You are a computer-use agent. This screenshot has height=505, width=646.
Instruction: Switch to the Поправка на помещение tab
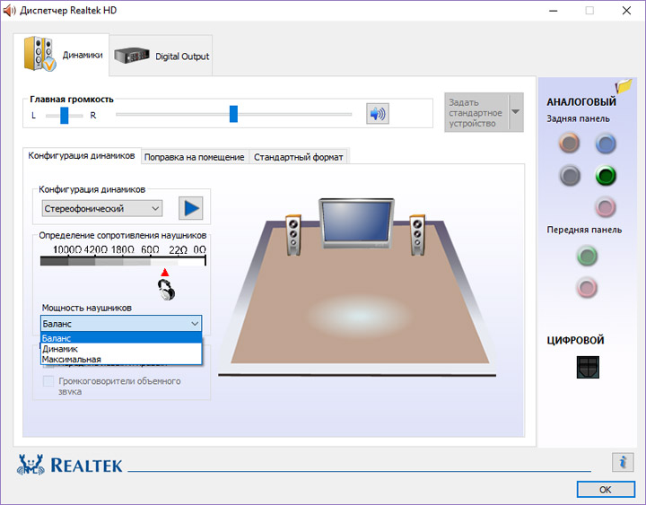click(194, 157)
